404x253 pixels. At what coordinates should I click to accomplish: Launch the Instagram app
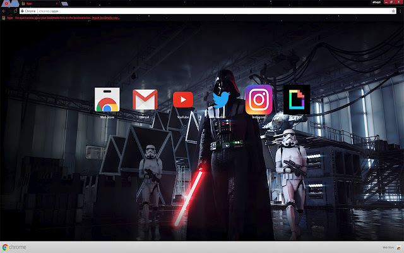tap(259, 99)
